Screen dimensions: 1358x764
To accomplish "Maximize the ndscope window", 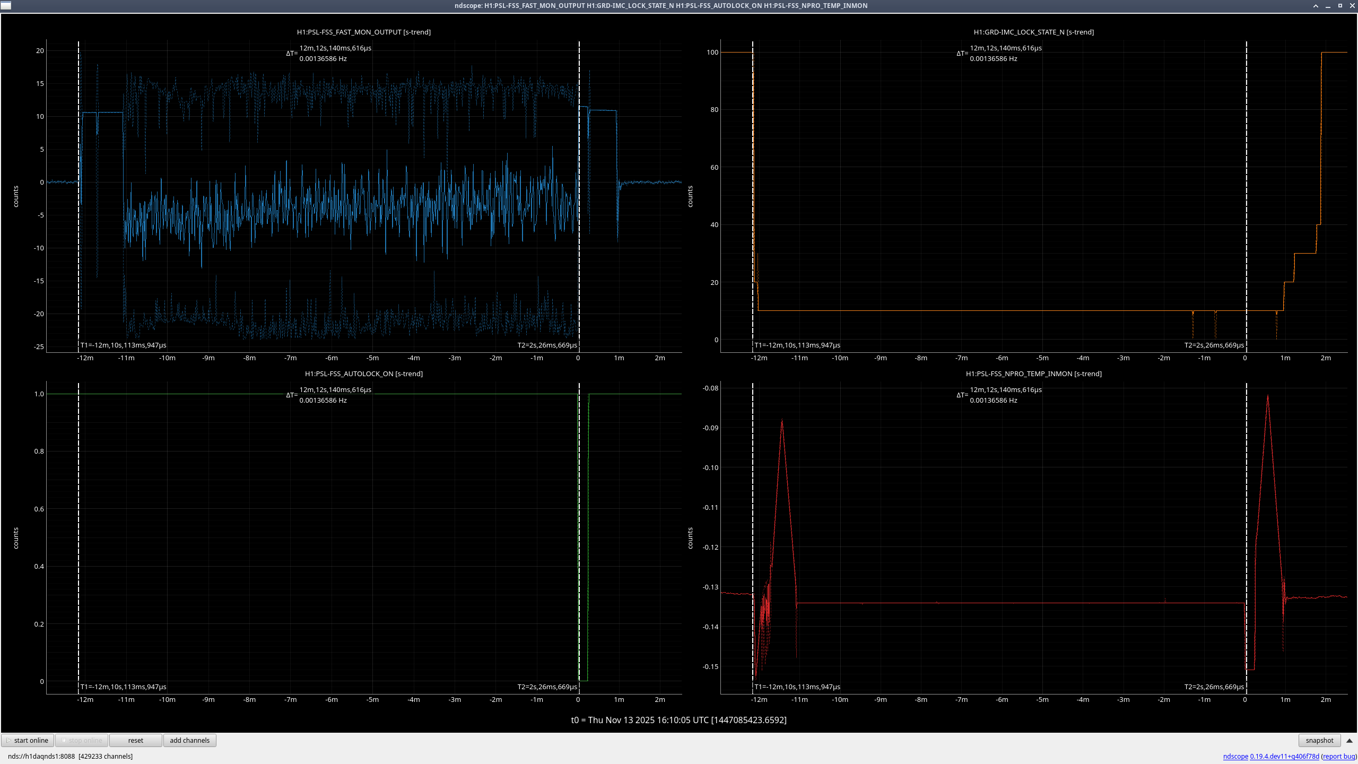I will point(1340,6).
